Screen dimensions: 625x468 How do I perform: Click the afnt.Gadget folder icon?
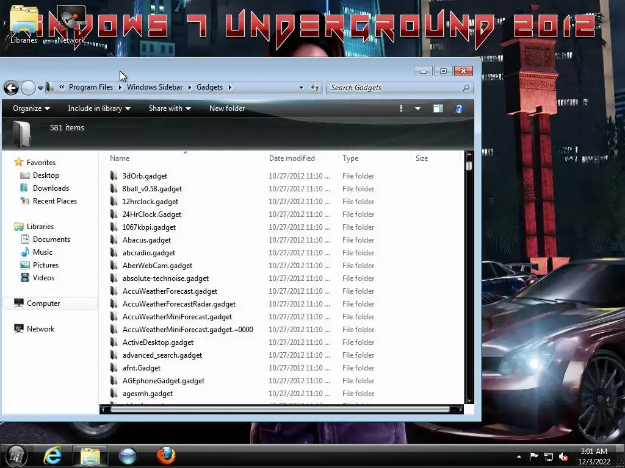point(114,367)
